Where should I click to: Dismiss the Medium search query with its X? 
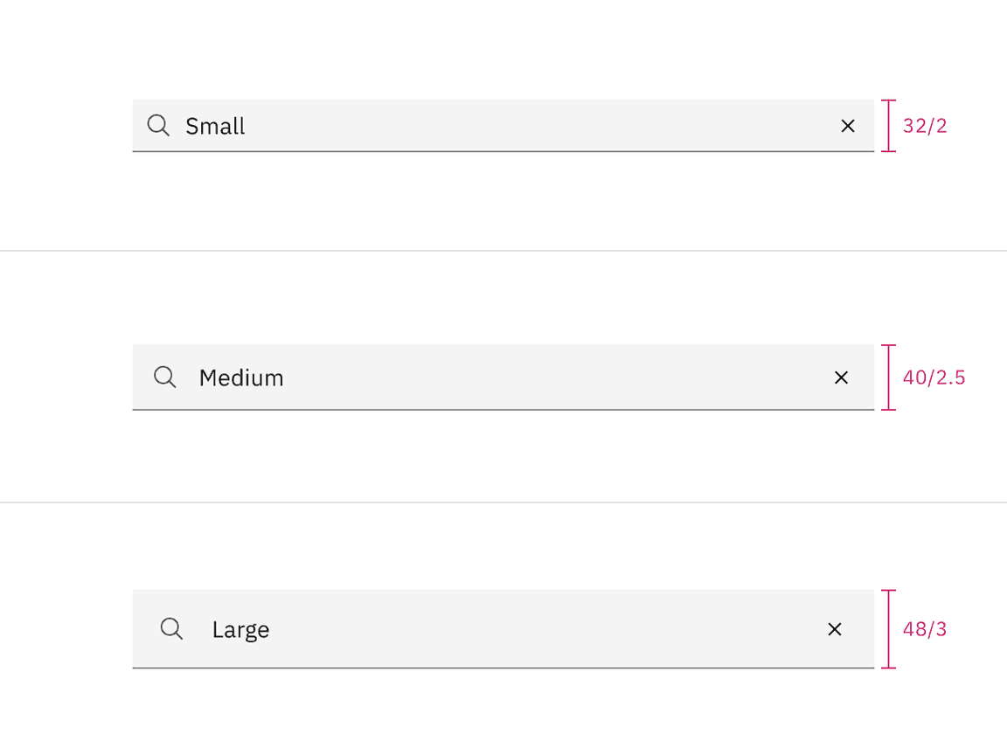click(x=841, y=377)
